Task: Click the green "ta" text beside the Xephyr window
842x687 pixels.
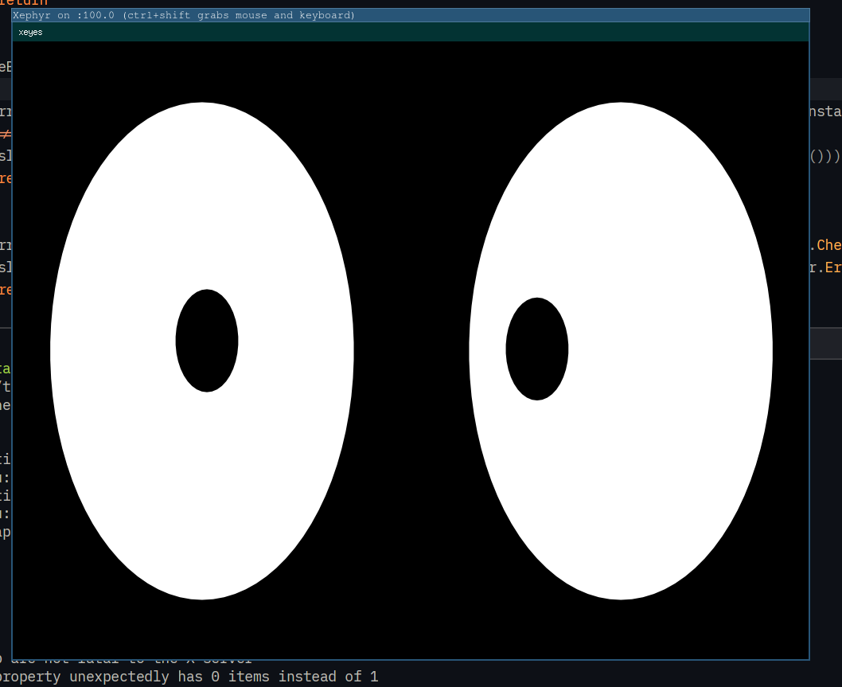Action: [x=6, y=369]
